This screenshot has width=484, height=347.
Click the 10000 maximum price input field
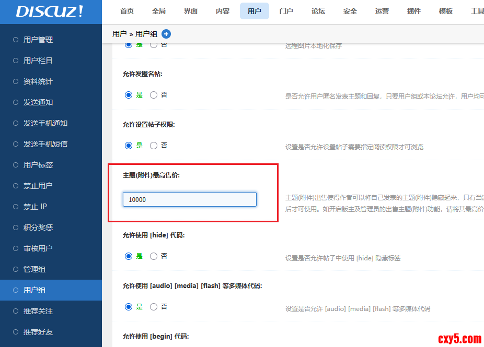189,199
